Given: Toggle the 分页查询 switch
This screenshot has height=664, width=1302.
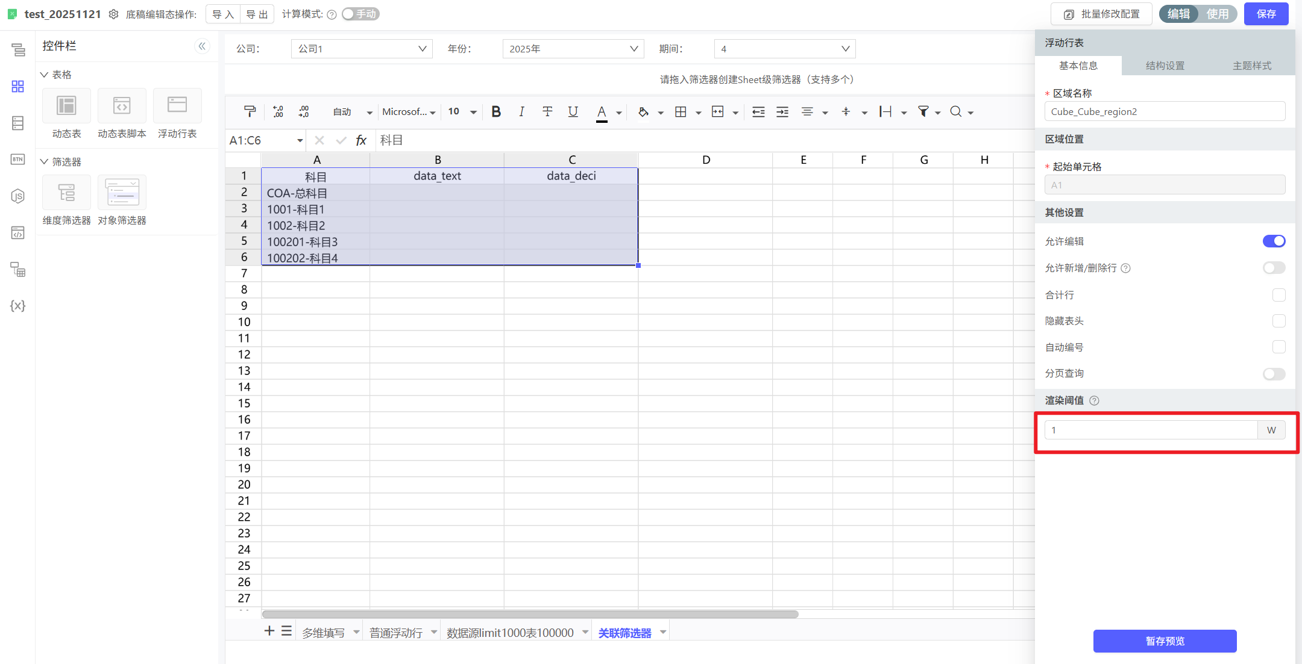Looking at the screenshot, I should 1274,374.
